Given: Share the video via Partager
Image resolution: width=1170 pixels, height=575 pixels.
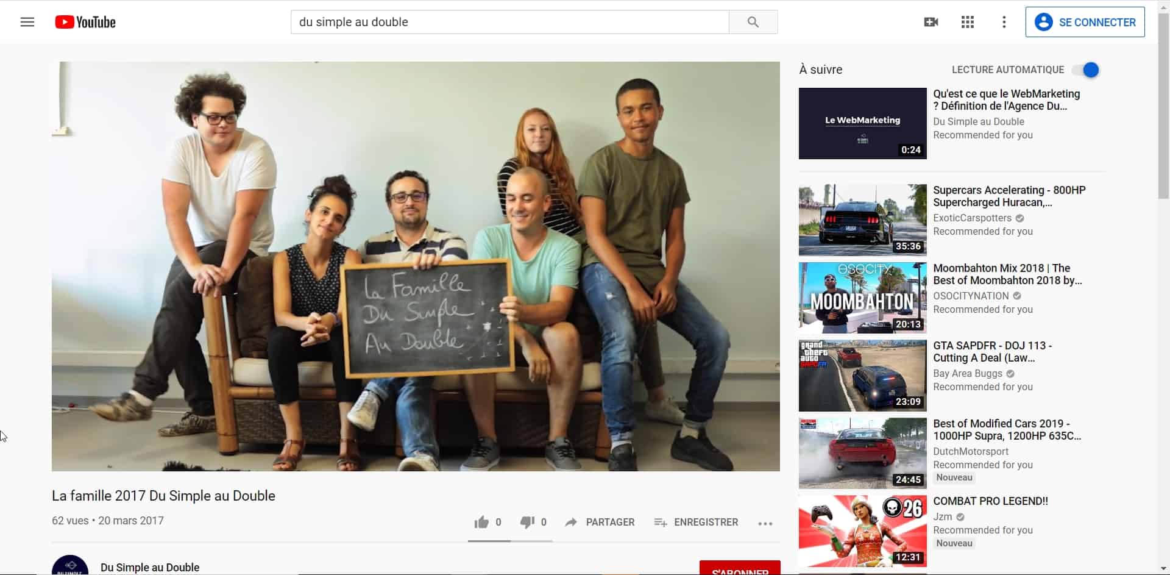Looking at the screenshot, I should point(600,522).
